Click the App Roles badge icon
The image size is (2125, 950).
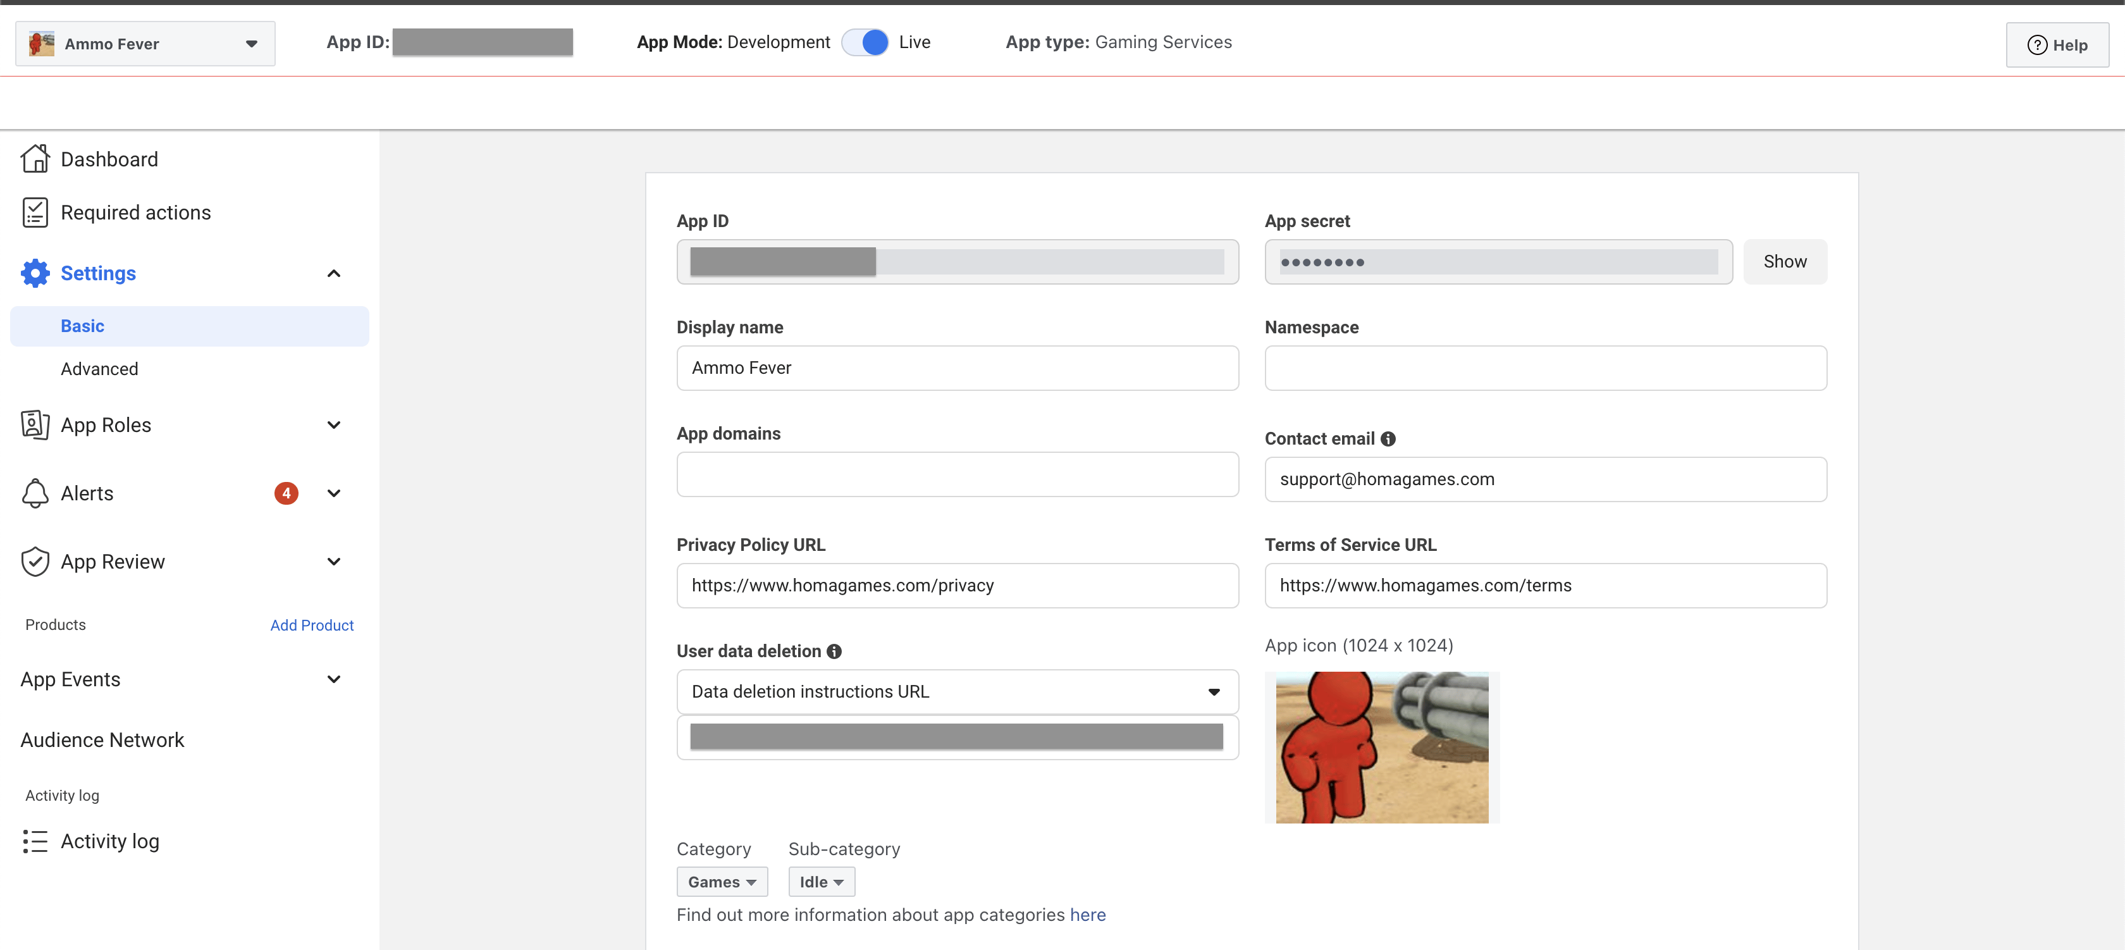pos(35,424)
